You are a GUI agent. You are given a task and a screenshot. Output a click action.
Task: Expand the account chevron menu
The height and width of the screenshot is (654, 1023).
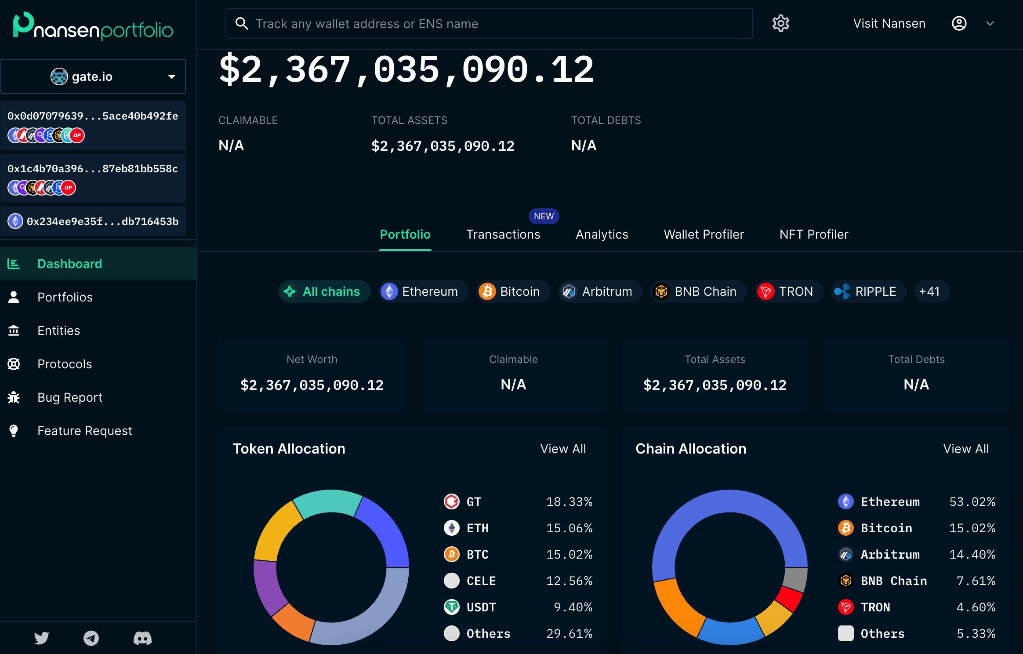(x=990, y=23)
